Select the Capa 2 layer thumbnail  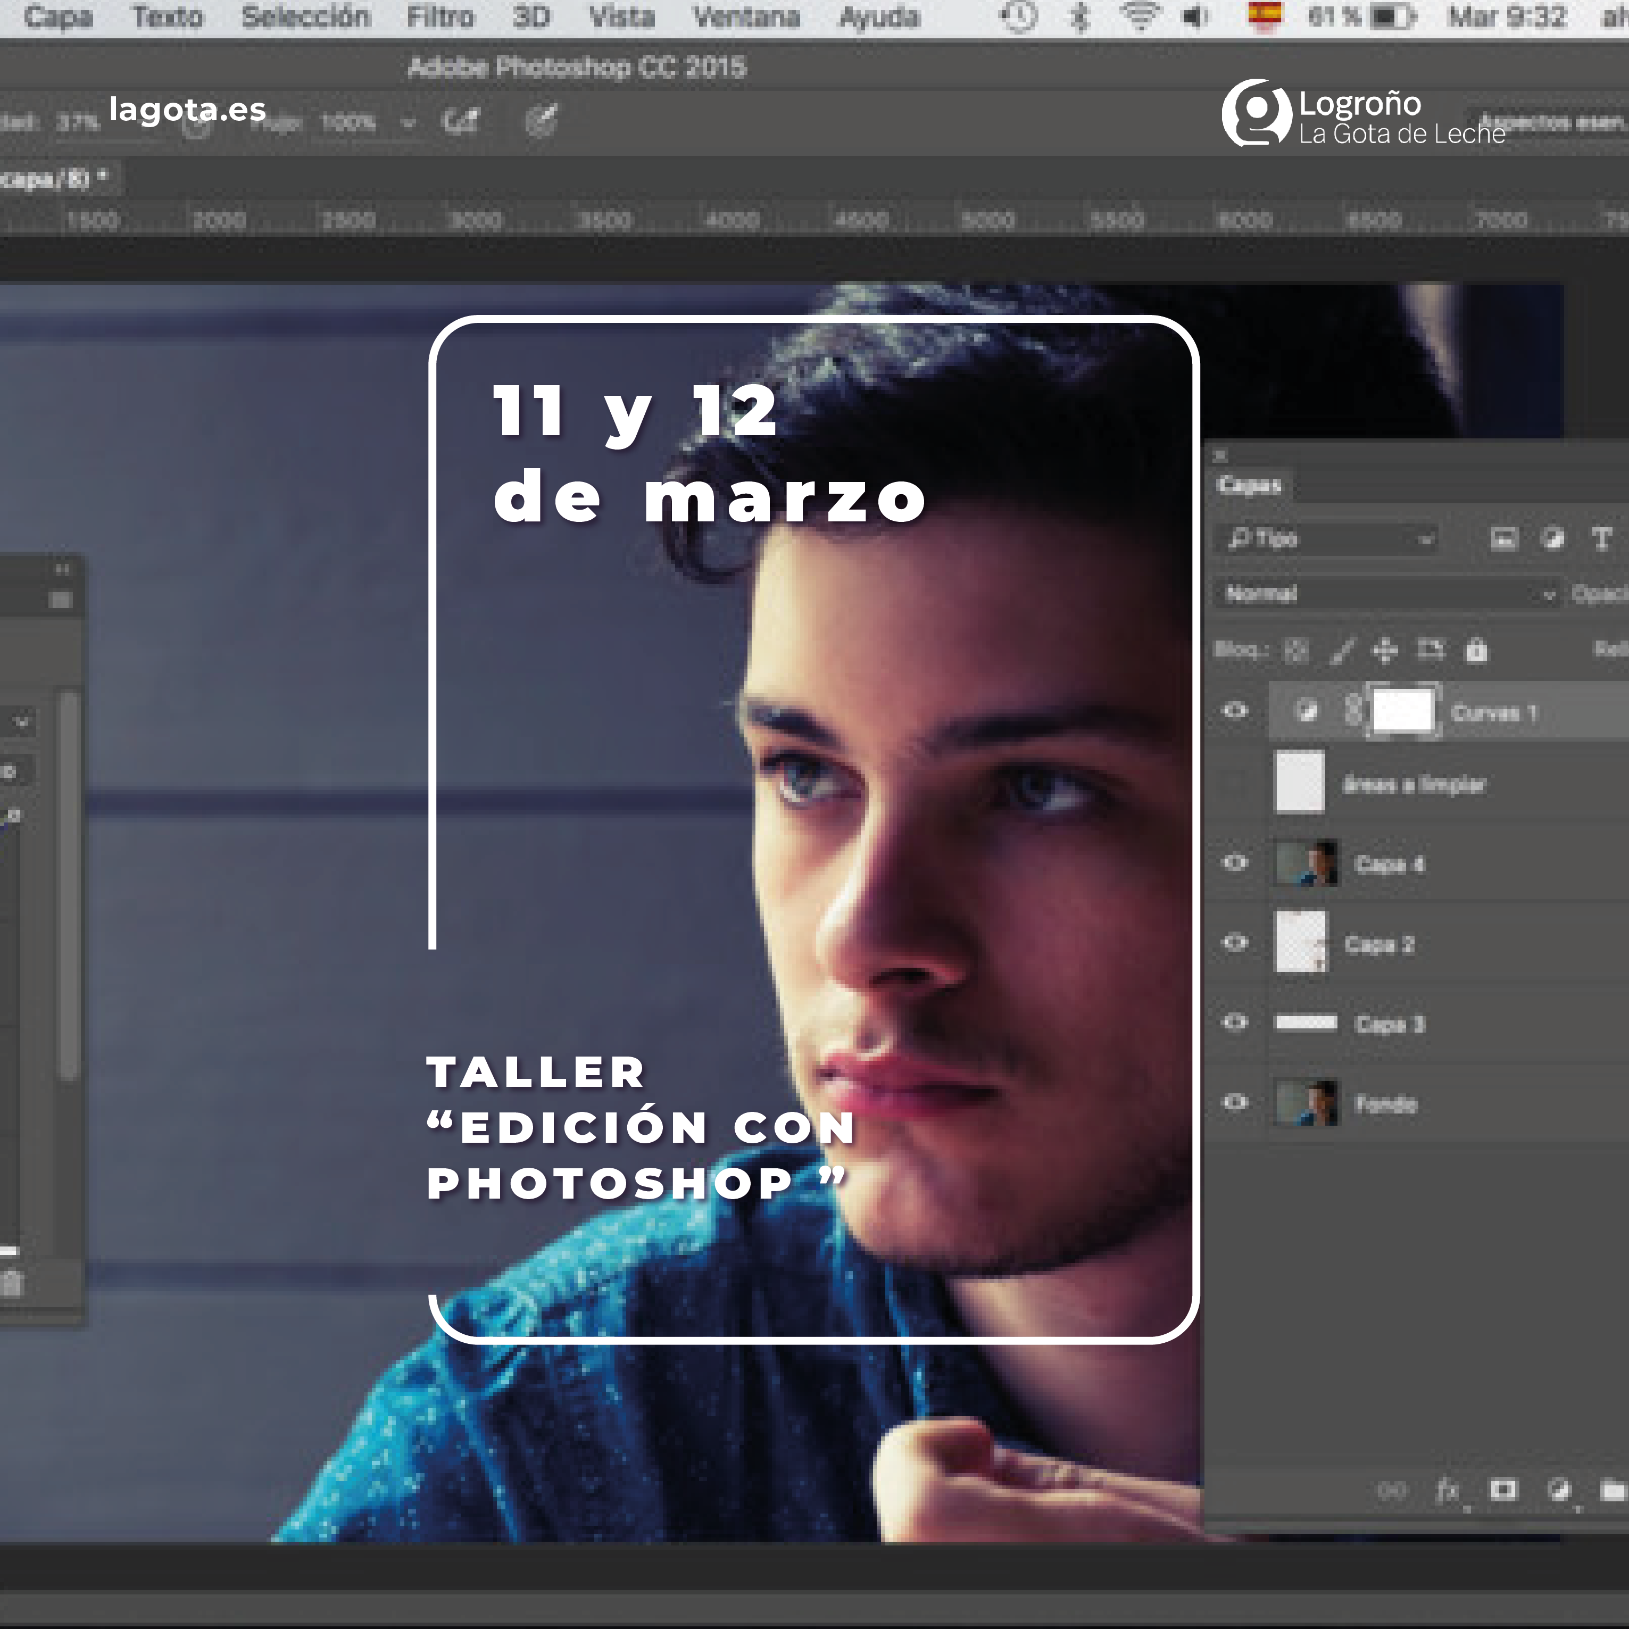(1301, 942)
